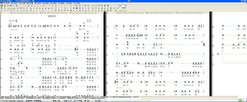Toggle the rest number 0 button
The height and width of the screenshot is (102, 247).
(31, 8)
